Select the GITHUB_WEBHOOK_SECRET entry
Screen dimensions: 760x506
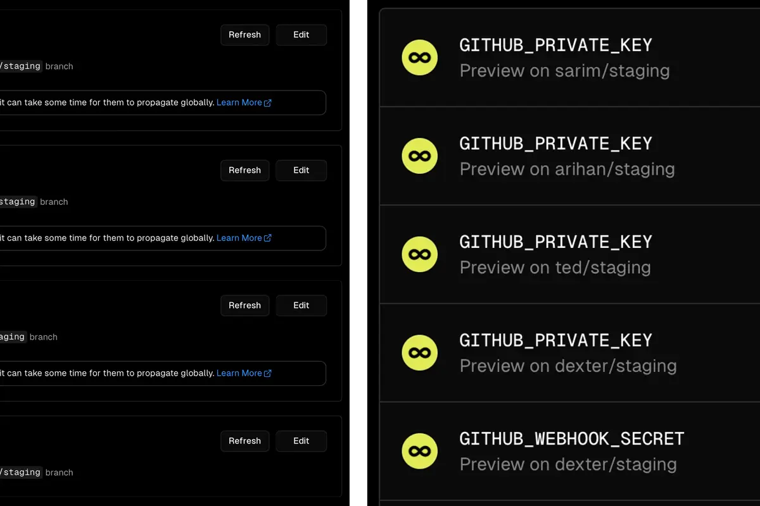(570, 451)
